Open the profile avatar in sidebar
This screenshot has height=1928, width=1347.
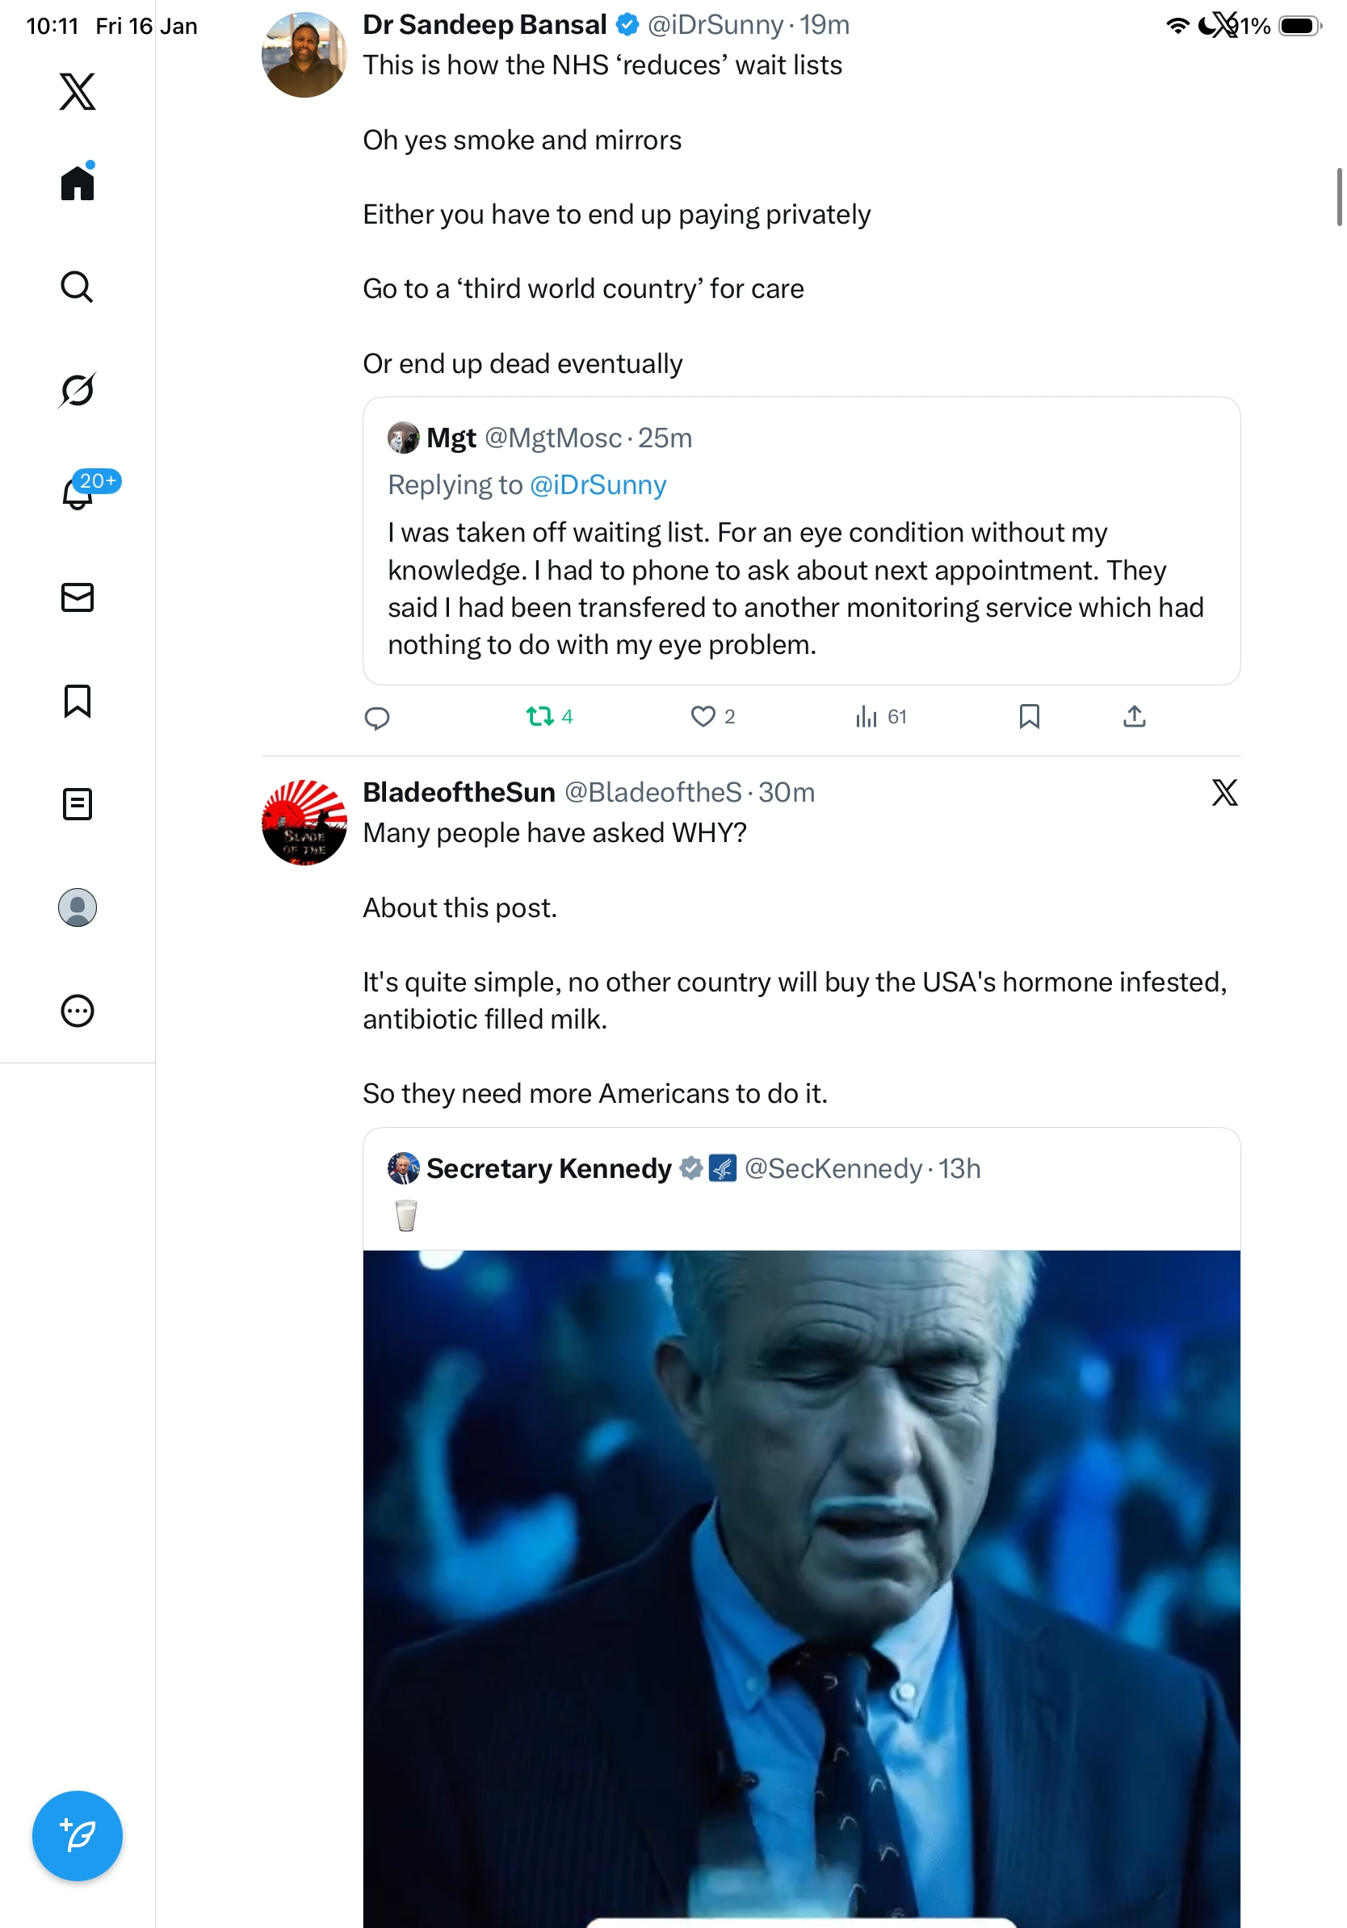click(78, 907)
